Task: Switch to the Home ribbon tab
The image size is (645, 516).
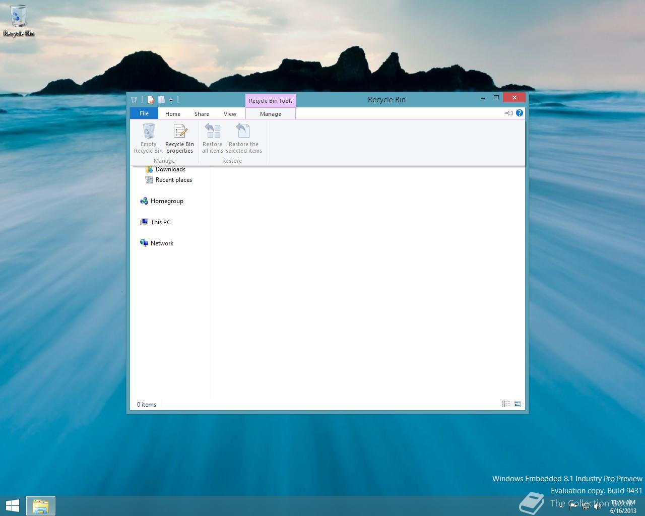Action: click(x=173, y=114)
